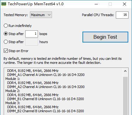Click the disabled maximize window icon

click(110, 4)
